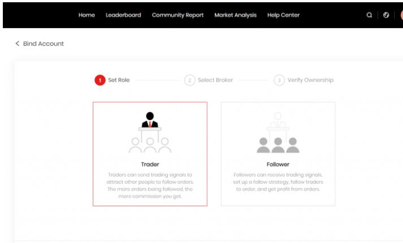Click the step 3 number circle
Viewport: 403px width, 243px height.
[x=279, y=80]
